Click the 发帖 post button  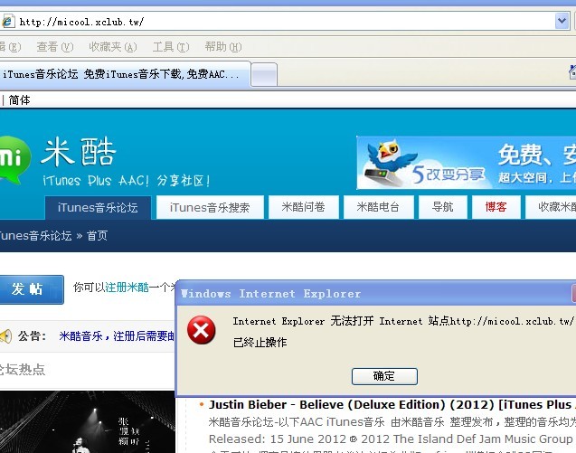[x=32, y=289]
